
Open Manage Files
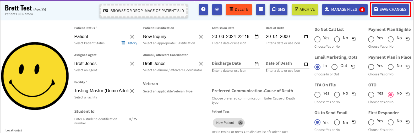pyautogui.click(x=344, y=9)
